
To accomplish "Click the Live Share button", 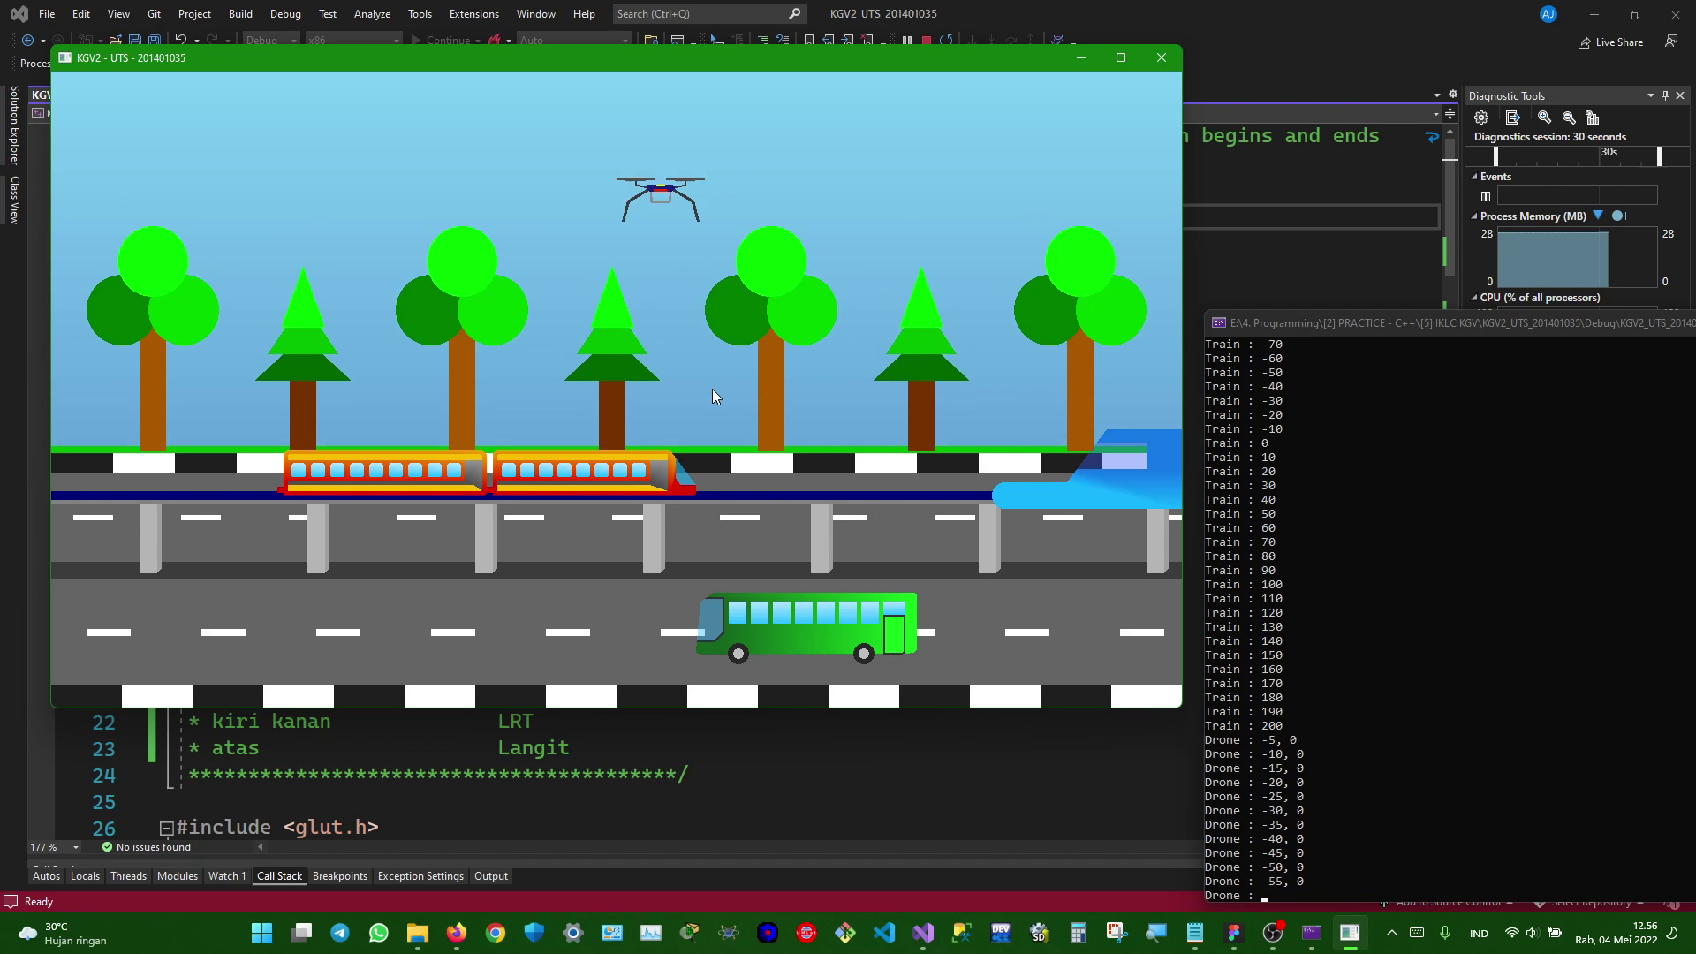I will [1611, 42].
